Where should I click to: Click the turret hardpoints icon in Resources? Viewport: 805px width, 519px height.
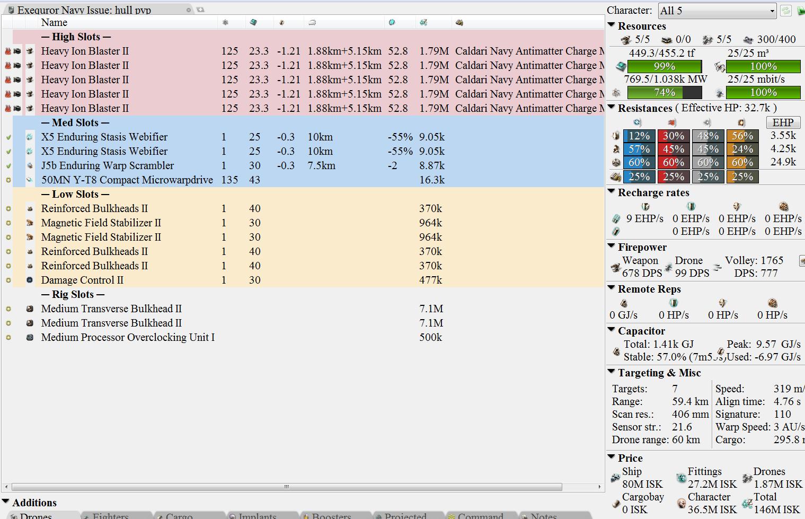626,40
